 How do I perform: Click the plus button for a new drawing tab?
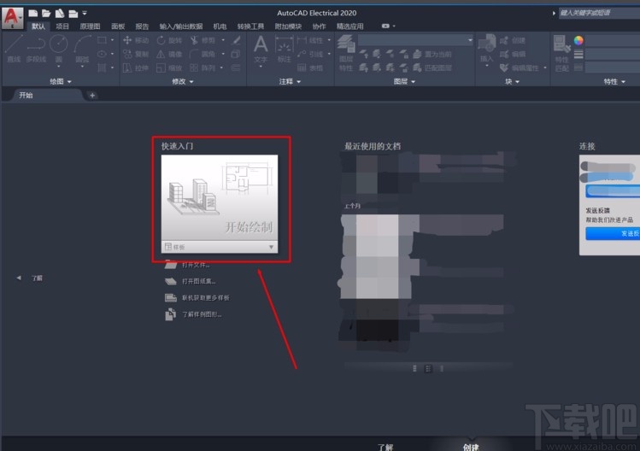click(x=92, y=96)
